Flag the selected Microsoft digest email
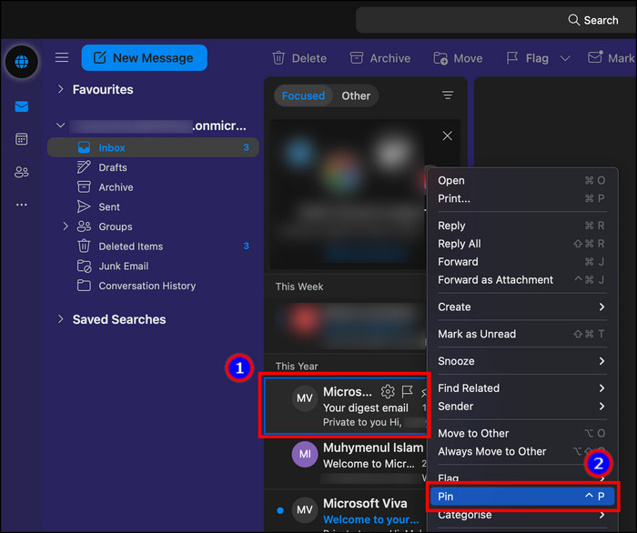The width and height of the screenshot is (637, 533). pyautogui.click(x=408, y=391)
